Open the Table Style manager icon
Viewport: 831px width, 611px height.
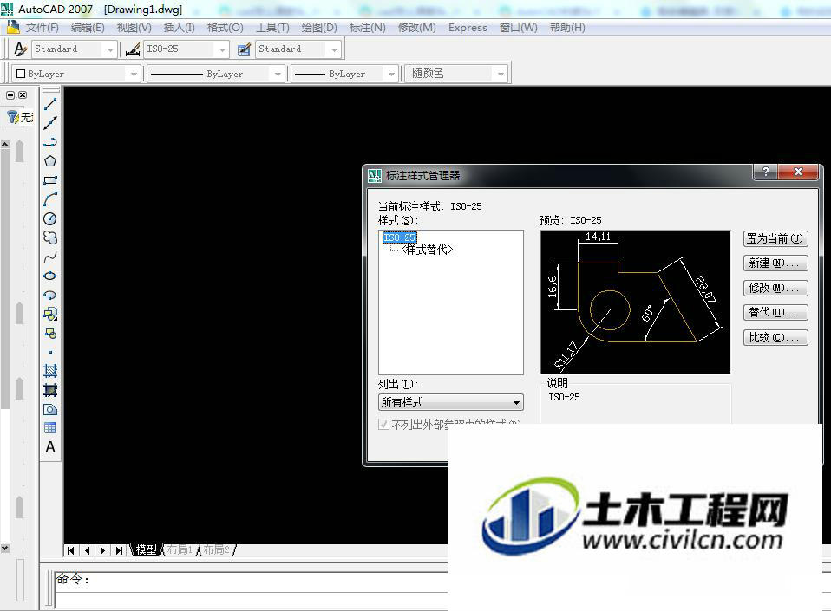244,49
